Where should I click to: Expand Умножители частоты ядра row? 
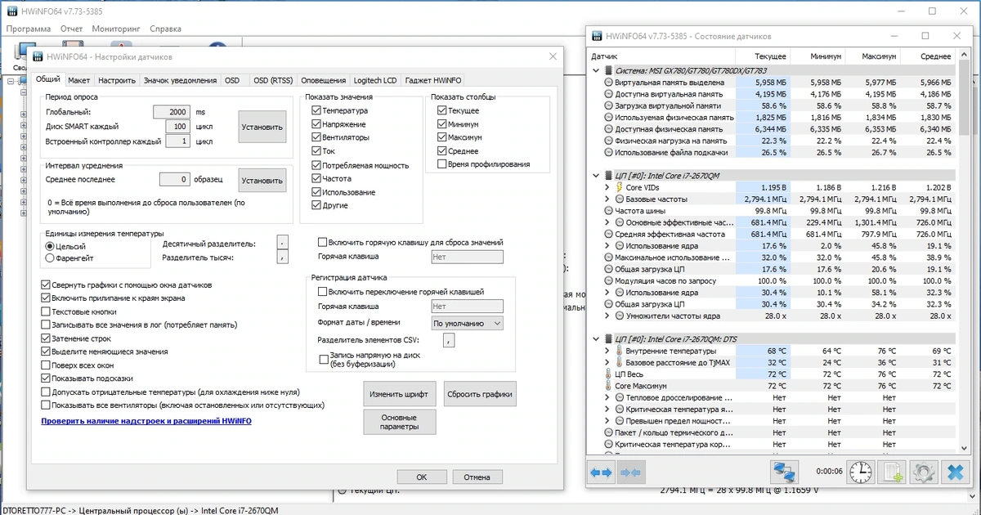[x=607, y=316]
